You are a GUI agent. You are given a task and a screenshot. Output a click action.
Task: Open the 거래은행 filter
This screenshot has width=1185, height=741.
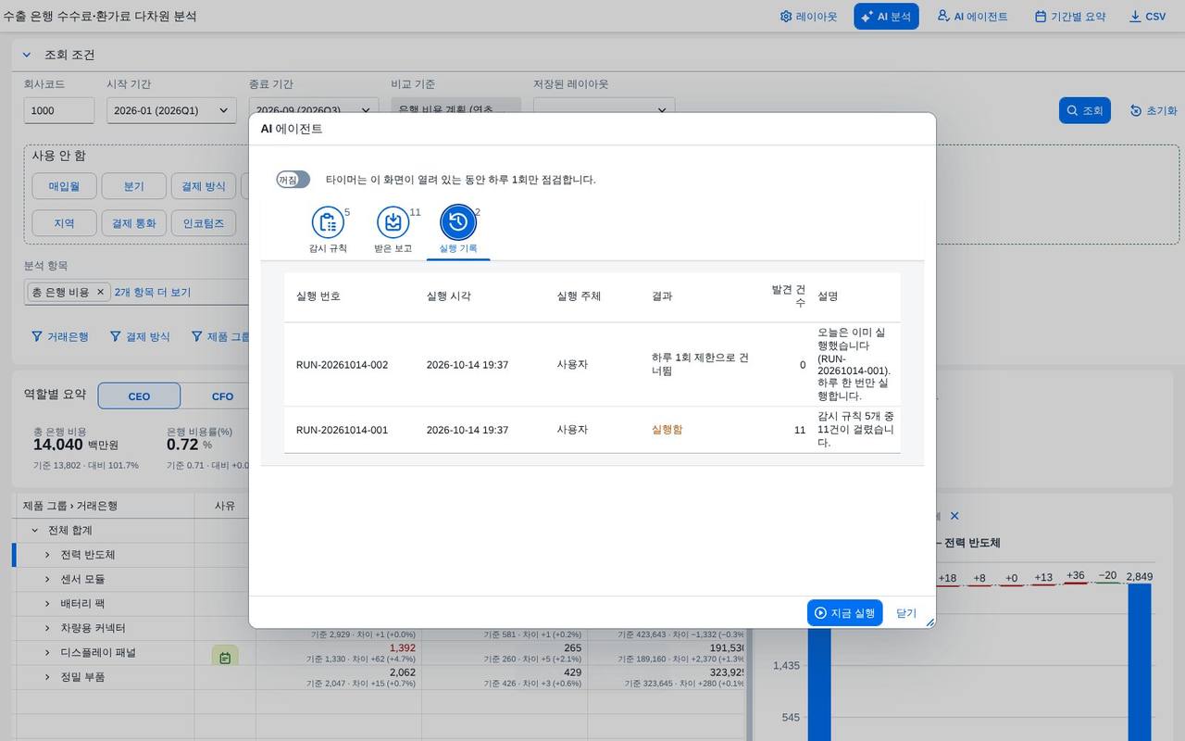pyautogui.click(x=60, y=336)
